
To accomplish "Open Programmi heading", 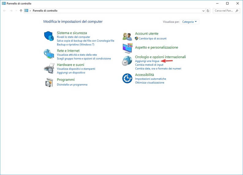I will pyautogui.click(x=66, y=80).
